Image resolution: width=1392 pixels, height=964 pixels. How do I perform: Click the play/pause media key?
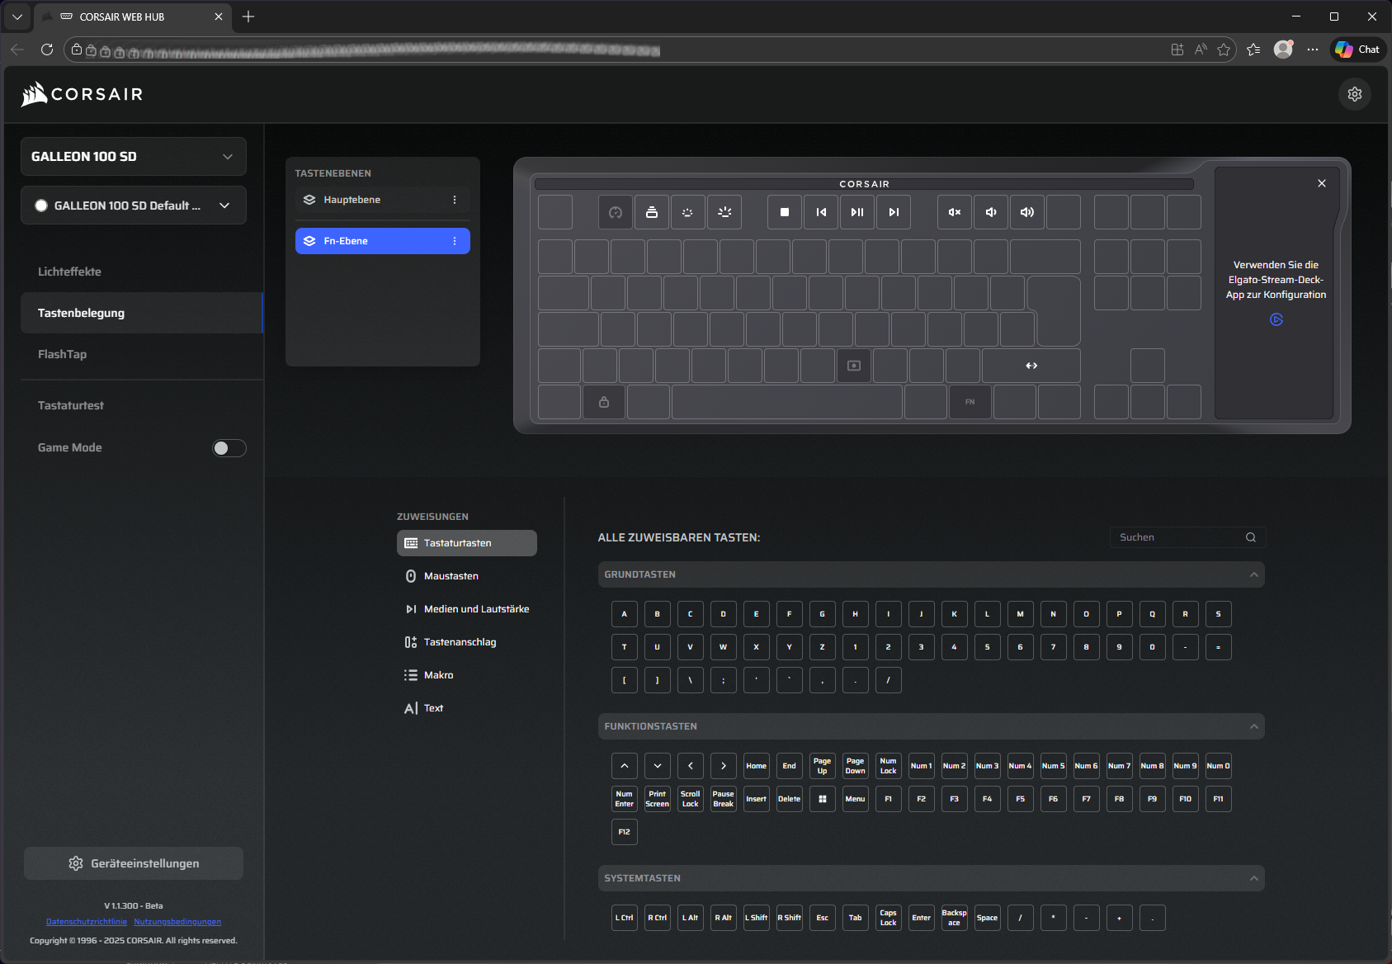tap(857, 212)
